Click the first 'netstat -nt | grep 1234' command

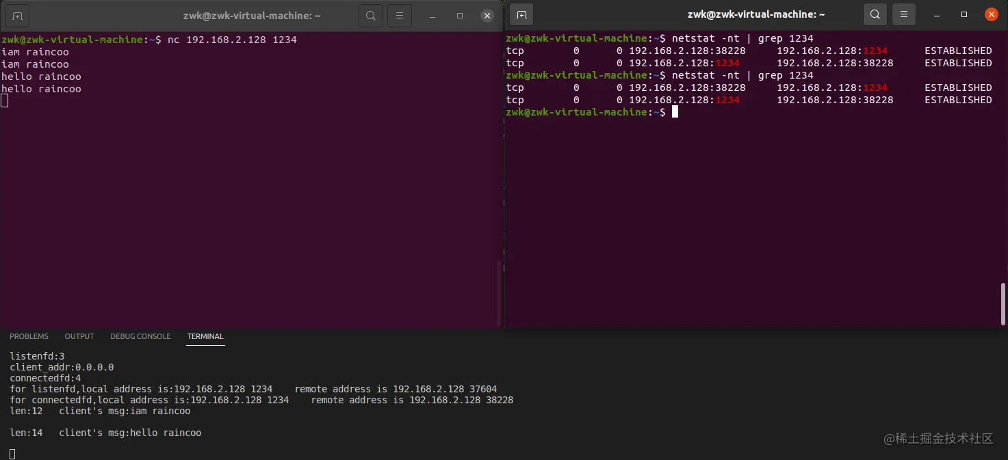click(742, 38)
